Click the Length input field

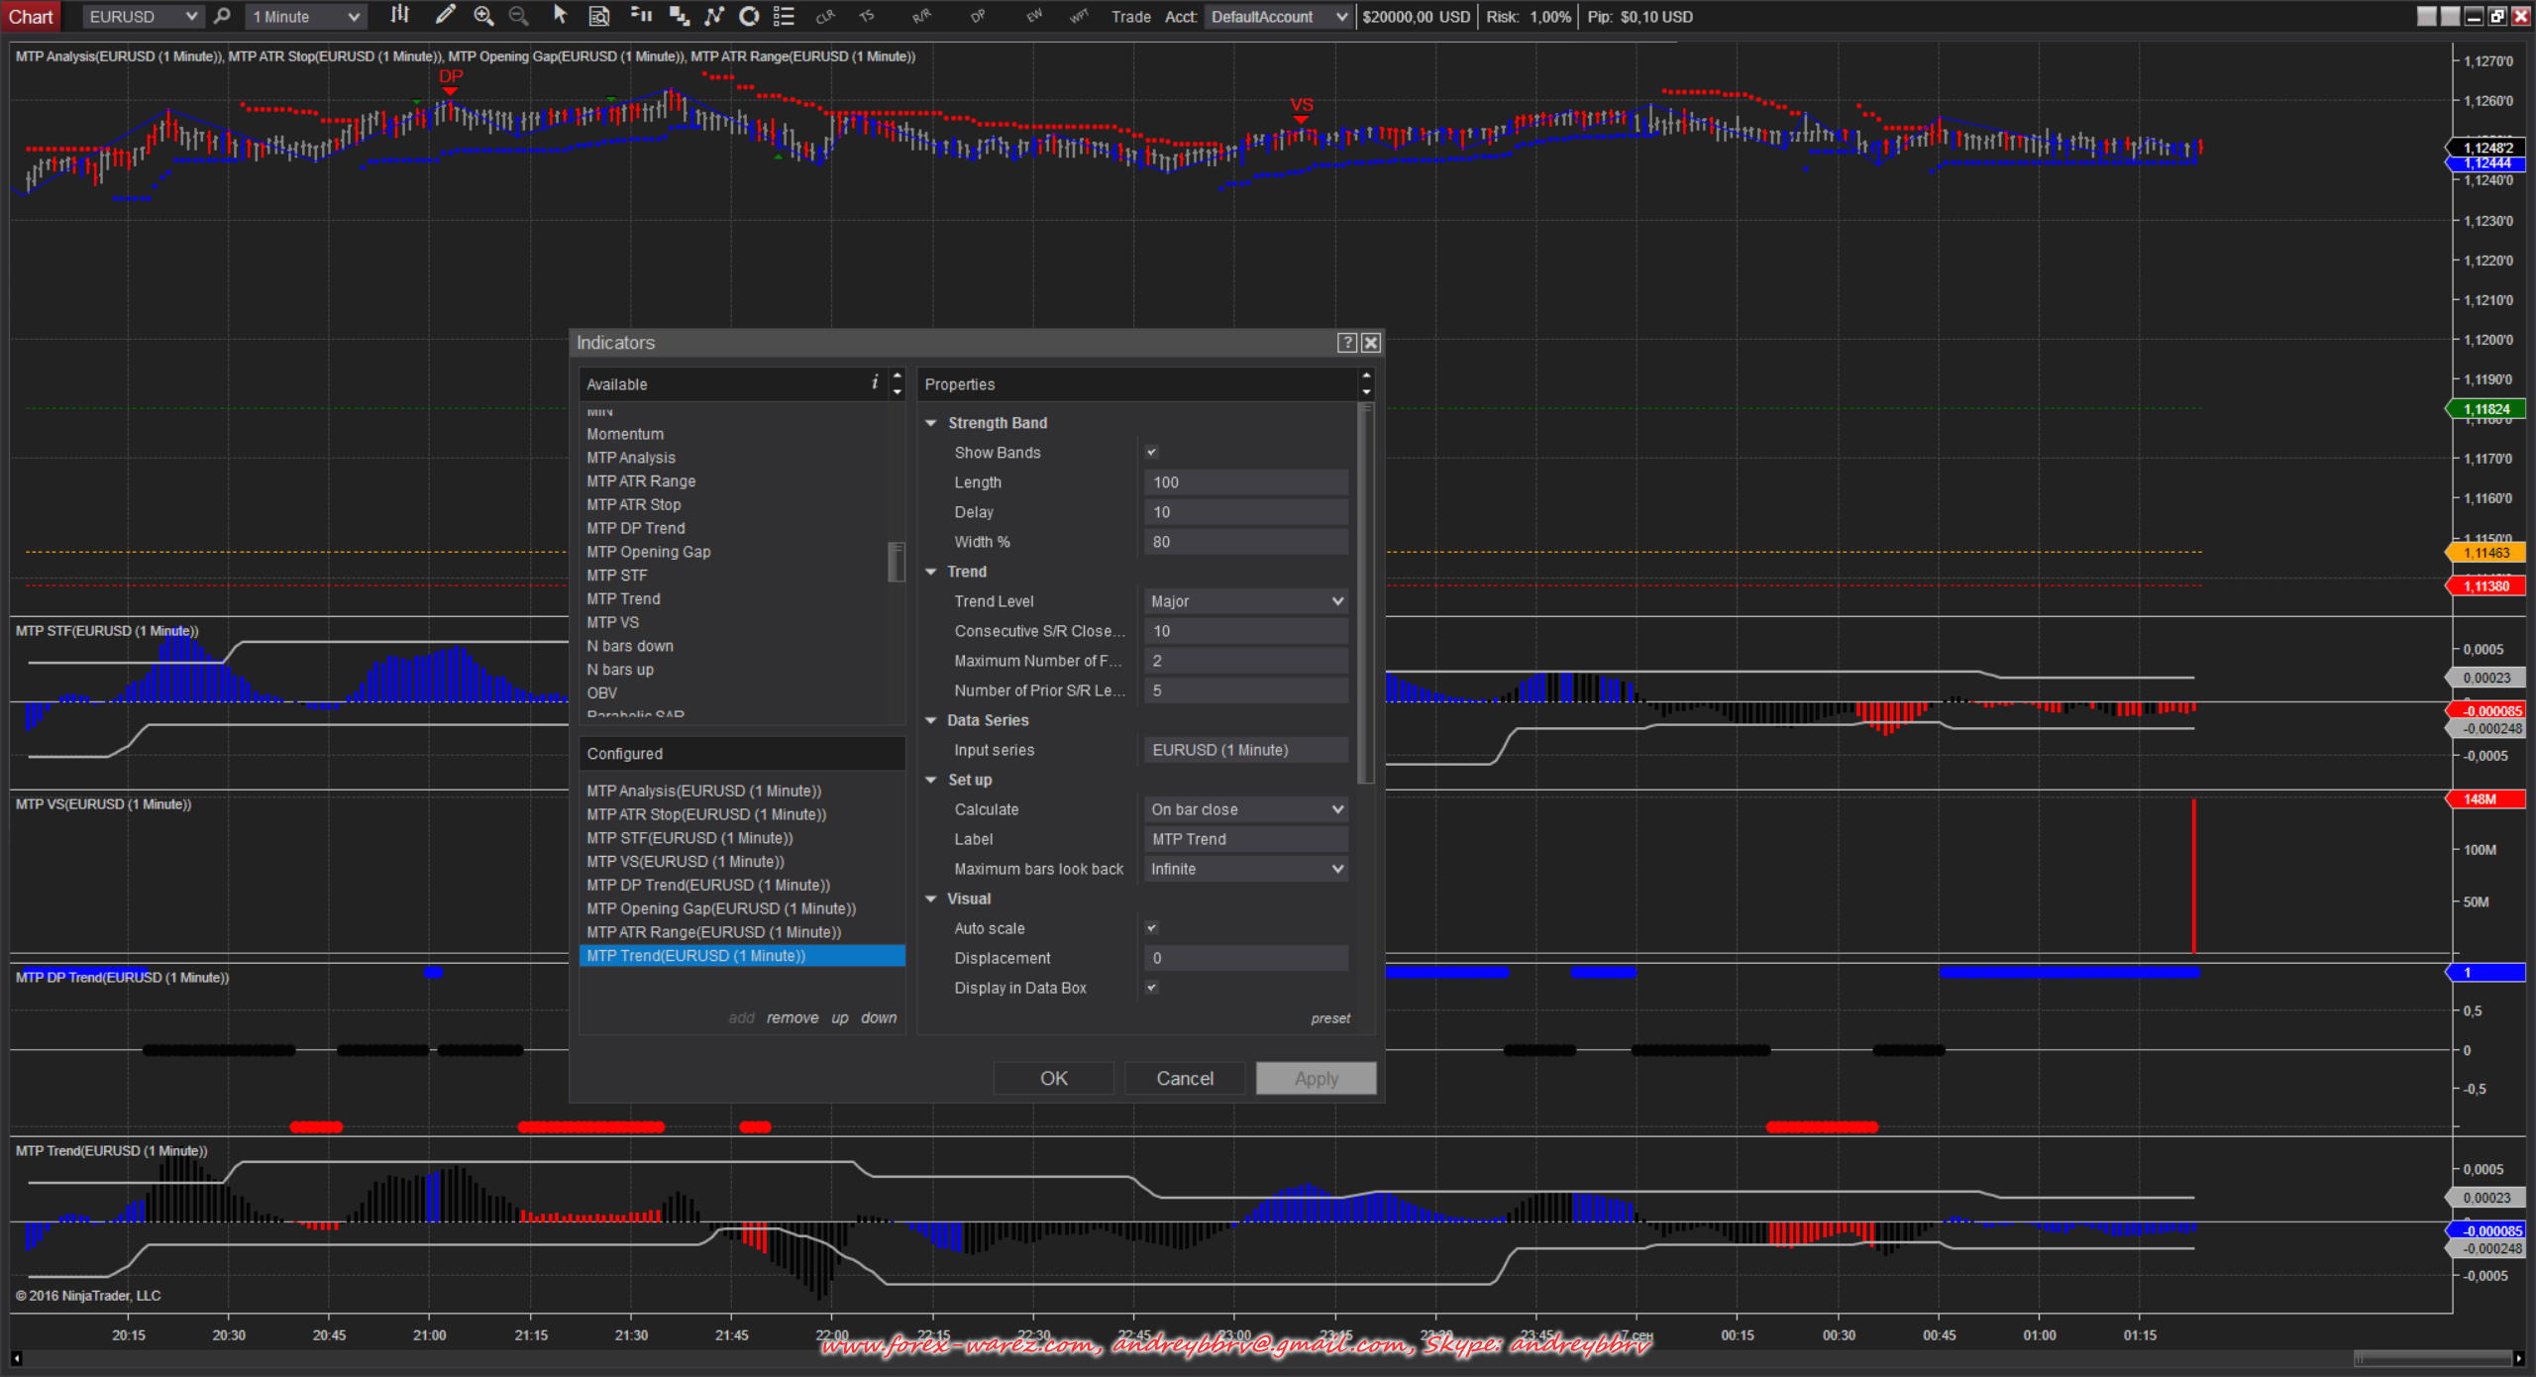tap(1246, 482)
